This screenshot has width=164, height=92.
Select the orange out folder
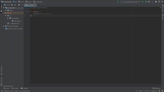9,13
